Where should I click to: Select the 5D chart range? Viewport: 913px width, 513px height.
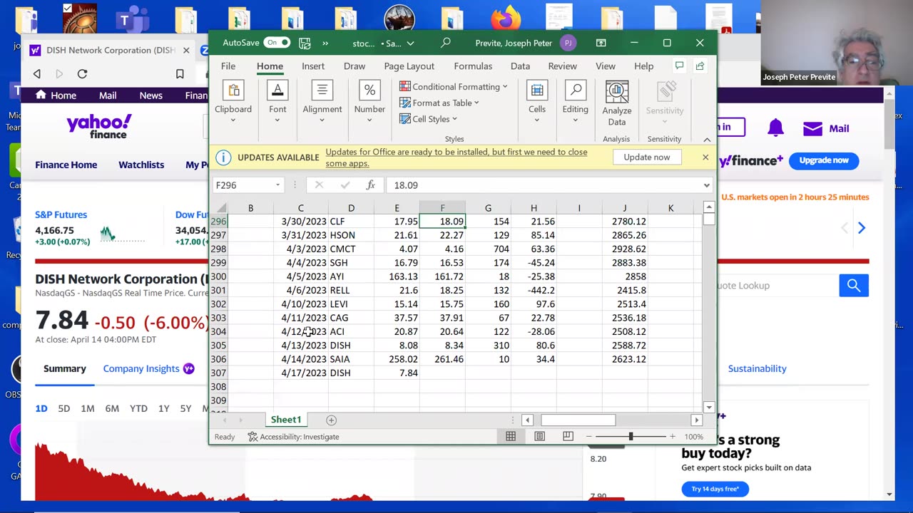[x=64, y=408]
